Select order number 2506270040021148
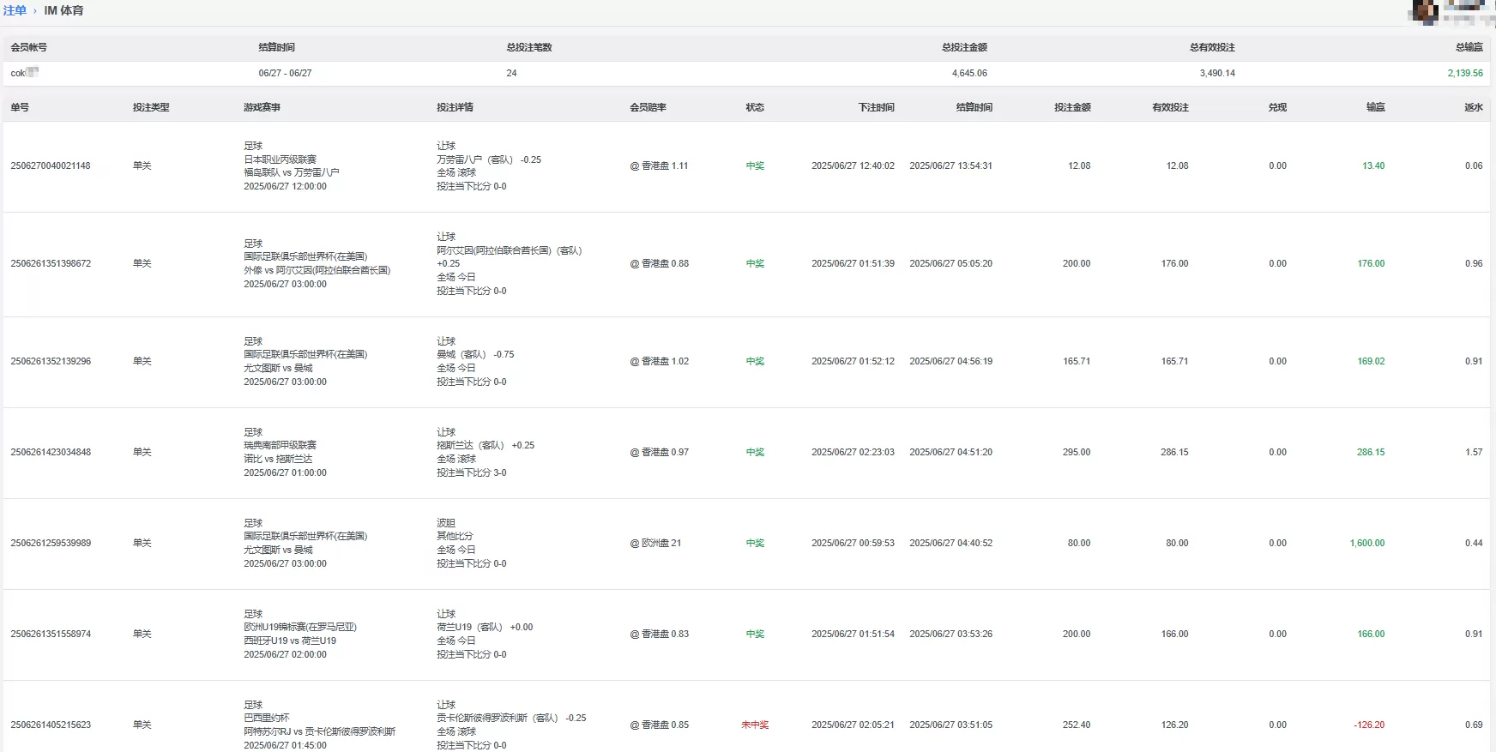This screenshot has height=752, width=1496. pyautogui.click(x=51, y=165)
